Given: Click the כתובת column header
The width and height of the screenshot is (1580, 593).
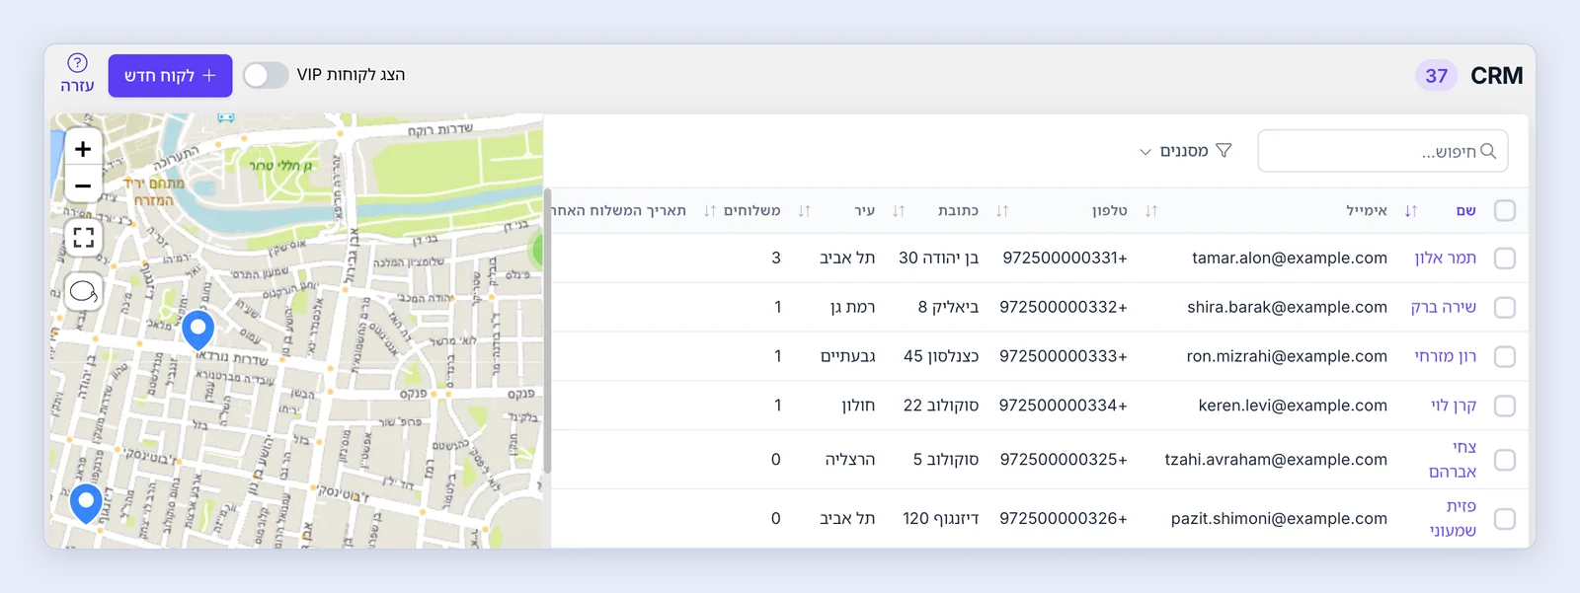Looking at the screenshot, I should click(x=958, y=210).
